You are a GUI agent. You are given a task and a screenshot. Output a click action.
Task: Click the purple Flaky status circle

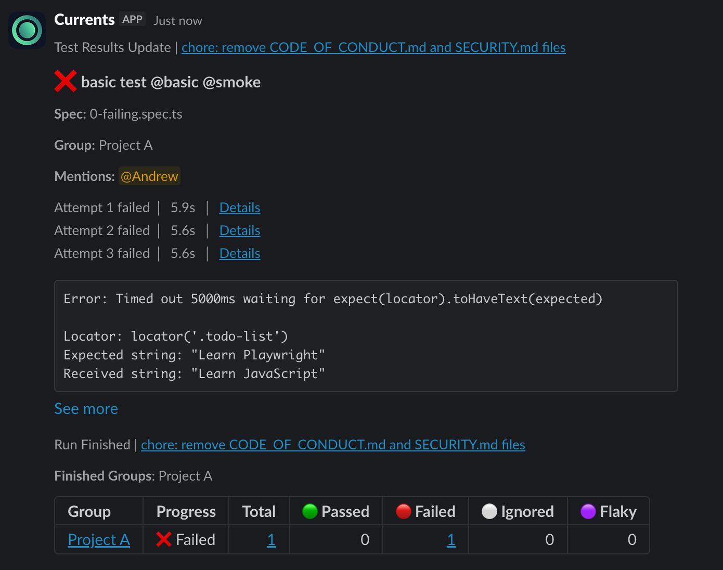point(588,512)
